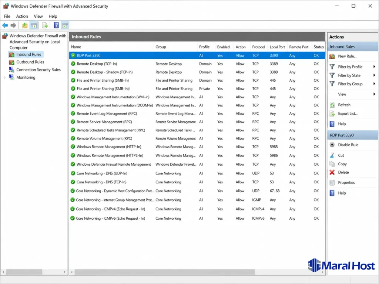The height and width of the screenshot is (284, 379).
Task: Select Remote Volume Management (RPC) rule
Action: coord(197,138)
